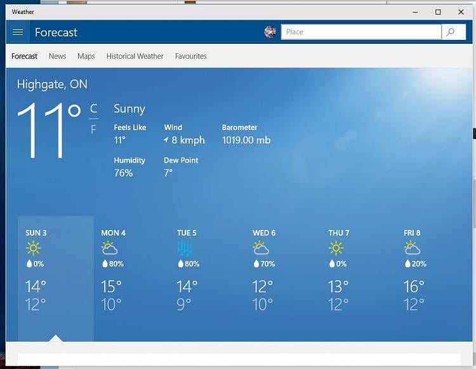476x369 pixels.
Task: Open the News tab
Action: [57, 57]
